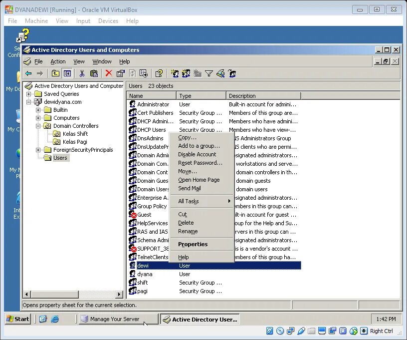Expand the Computers folder node
407x340 pixels.
tap(38, 118)
